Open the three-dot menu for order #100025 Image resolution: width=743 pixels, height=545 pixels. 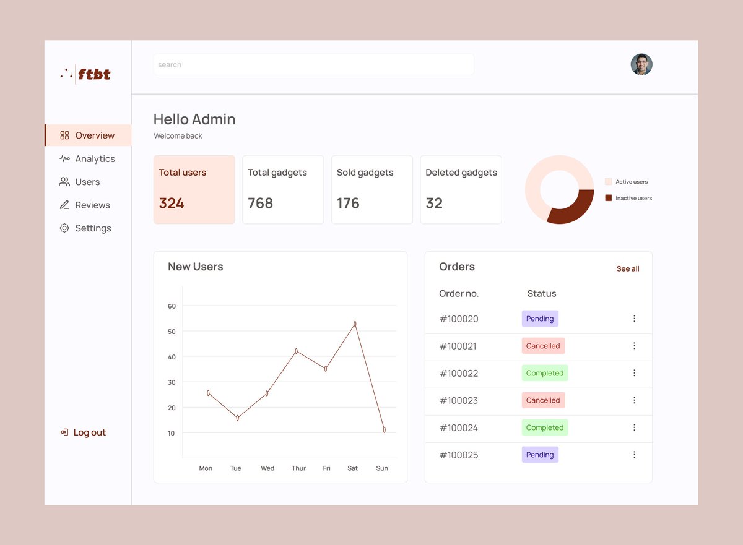click(x=634, y=454)
